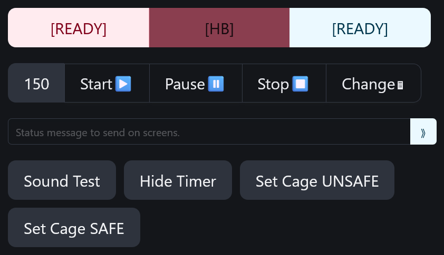This screenshot has width=444, height=255.
Task: Click the blue stop square icon
Action: point(300,84)
